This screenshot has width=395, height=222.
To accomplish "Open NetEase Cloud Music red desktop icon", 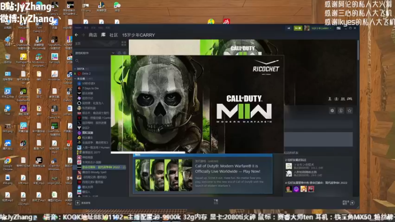I will pyautogui.click(x=227, y=22).
